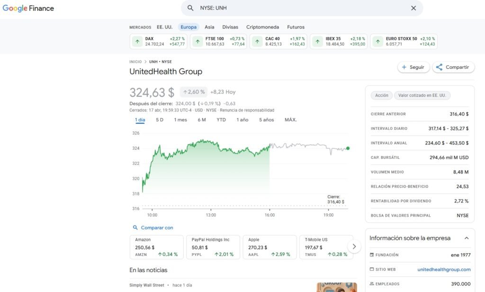The width and height of the screenshot is (485, 292).
Task: Select the 1 mes chart range
Action: 180,120
